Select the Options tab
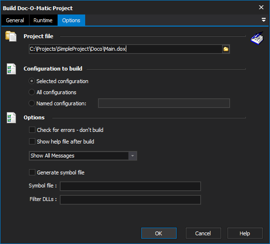270x244 pixels. (x=71, y=20)
